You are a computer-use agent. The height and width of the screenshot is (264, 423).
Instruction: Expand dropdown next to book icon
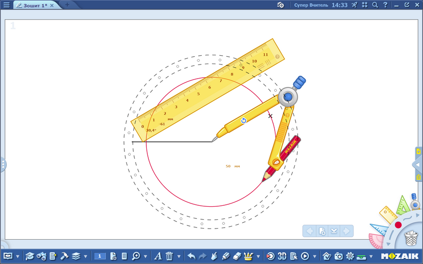point(18,256)
